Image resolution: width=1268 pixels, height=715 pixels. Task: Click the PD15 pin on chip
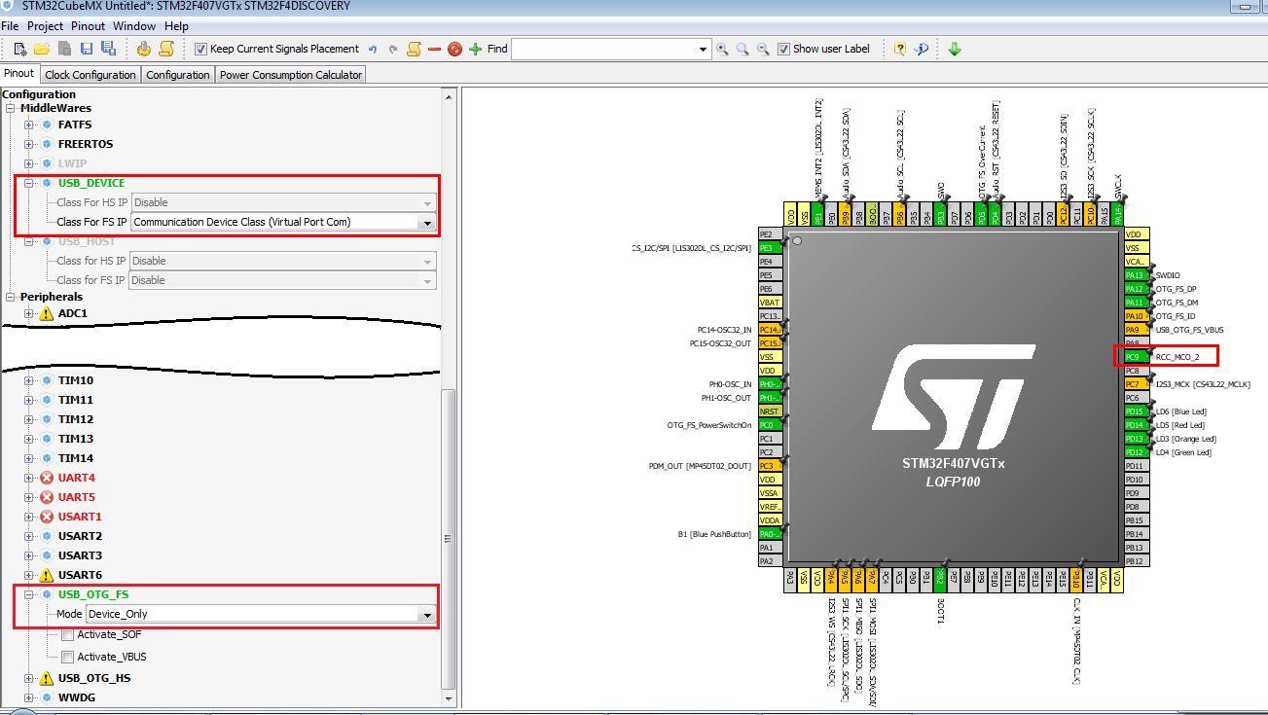coord(1135,411)
